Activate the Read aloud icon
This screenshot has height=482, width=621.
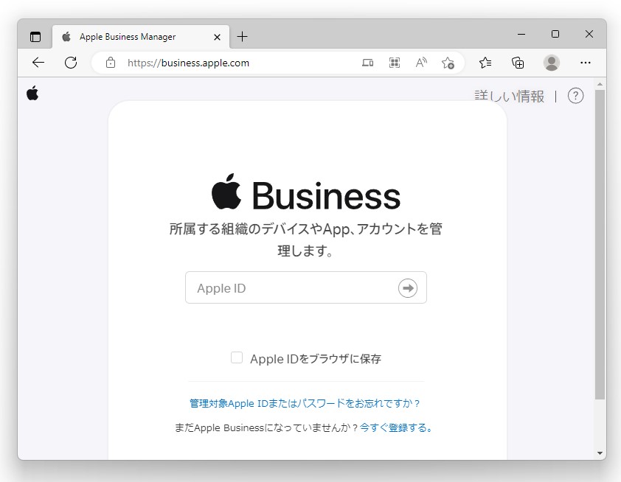click(x=420, y=63)
